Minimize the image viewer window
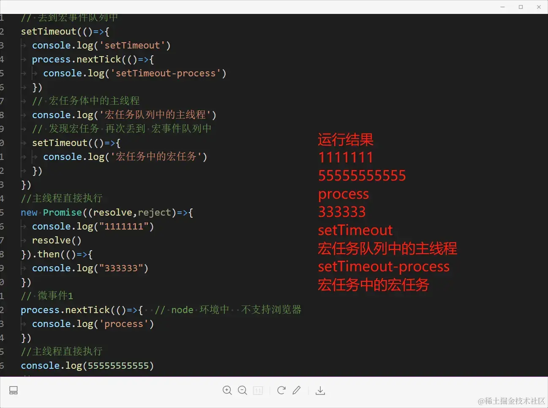 [503, 7]
